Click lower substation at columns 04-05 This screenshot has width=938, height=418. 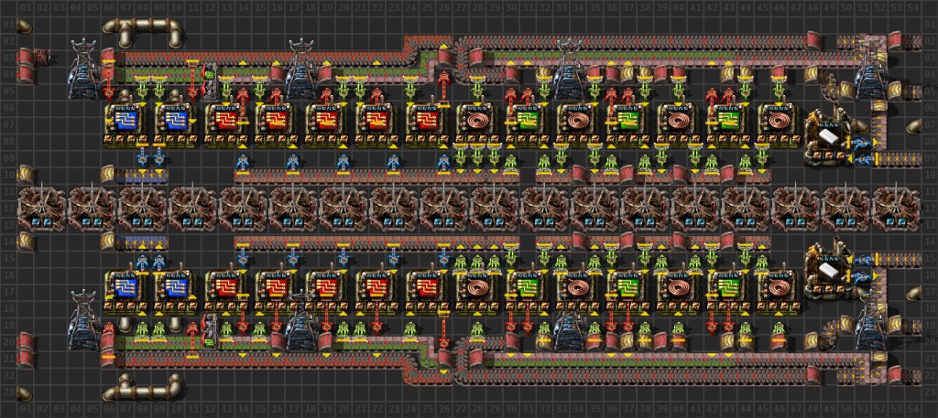click(83, 321)
